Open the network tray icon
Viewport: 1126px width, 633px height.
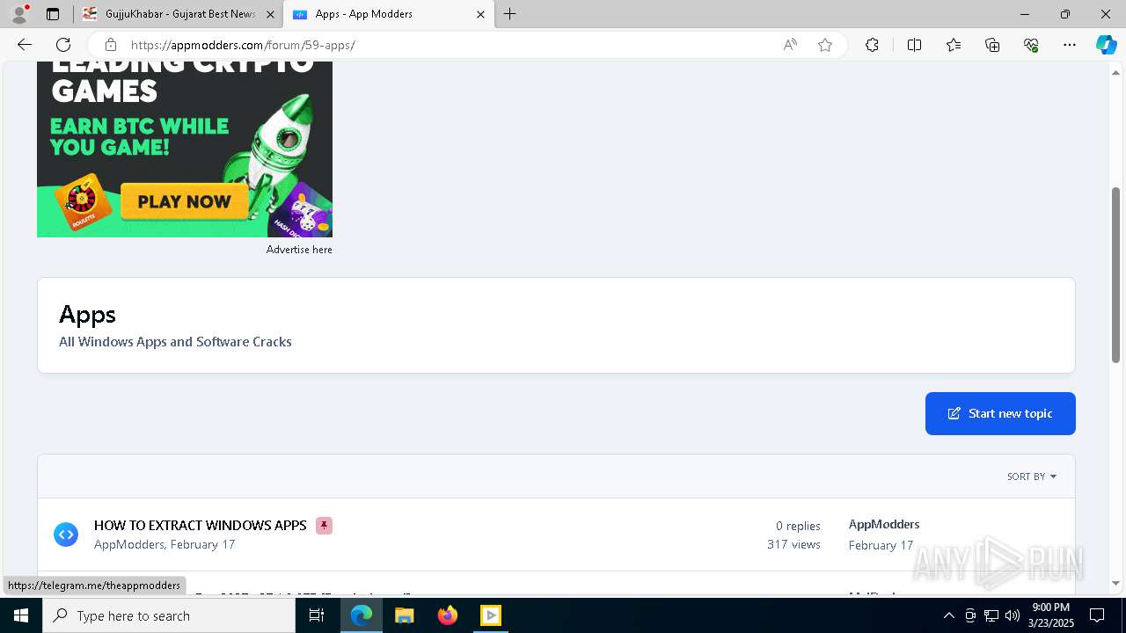(991, 615)
